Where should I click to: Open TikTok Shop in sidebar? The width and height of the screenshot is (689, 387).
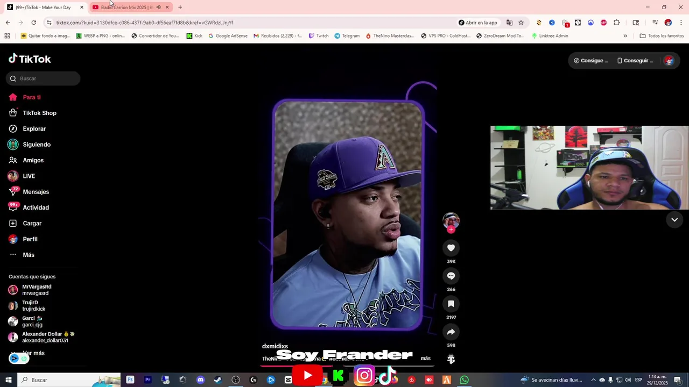coord(33,113)
